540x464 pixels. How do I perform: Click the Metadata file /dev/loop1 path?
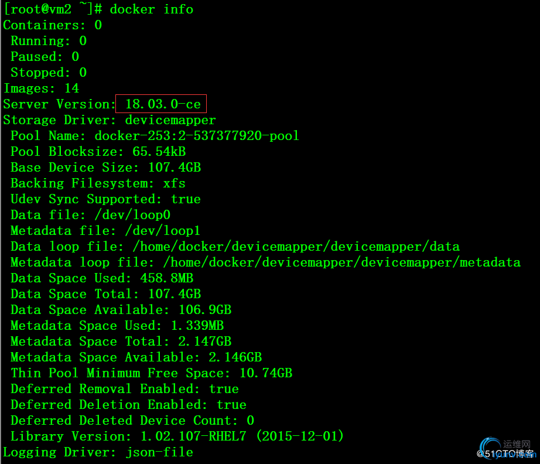pos(163,231)
